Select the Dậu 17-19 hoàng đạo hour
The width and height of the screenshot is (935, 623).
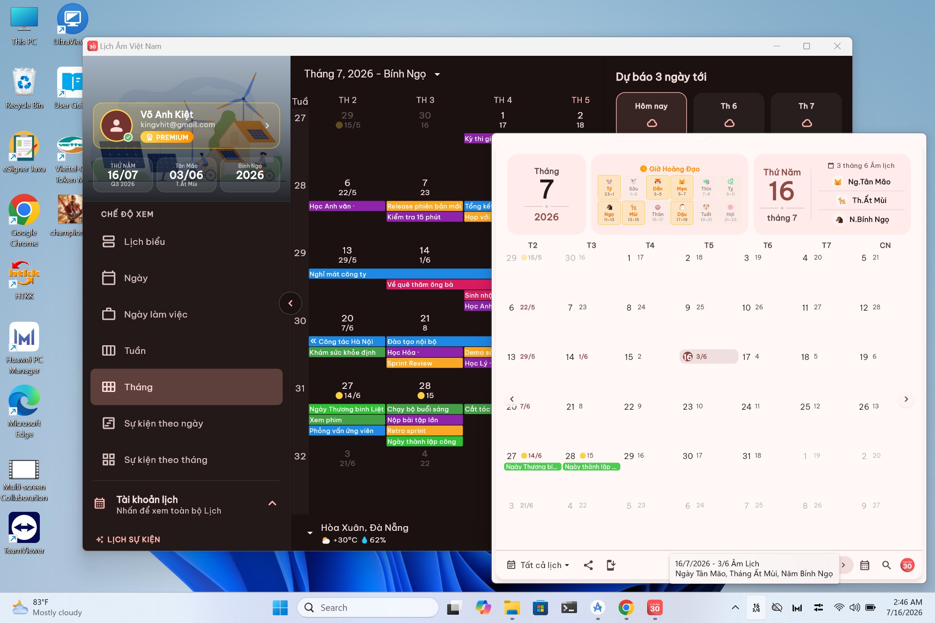tap(682, 212)
